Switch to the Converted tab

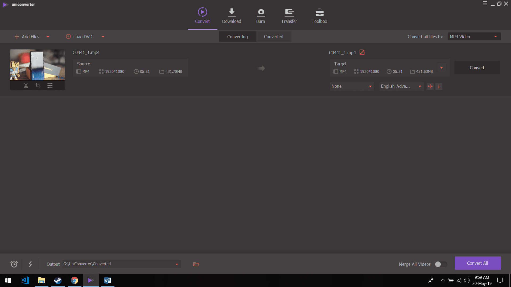coord(273,37)
